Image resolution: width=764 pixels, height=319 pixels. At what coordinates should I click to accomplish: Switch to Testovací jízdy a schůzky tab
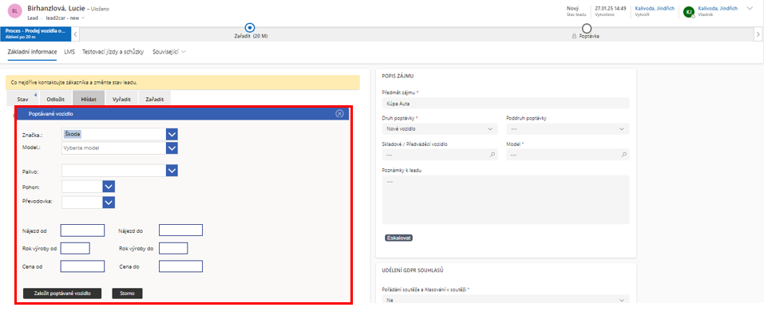113,52
